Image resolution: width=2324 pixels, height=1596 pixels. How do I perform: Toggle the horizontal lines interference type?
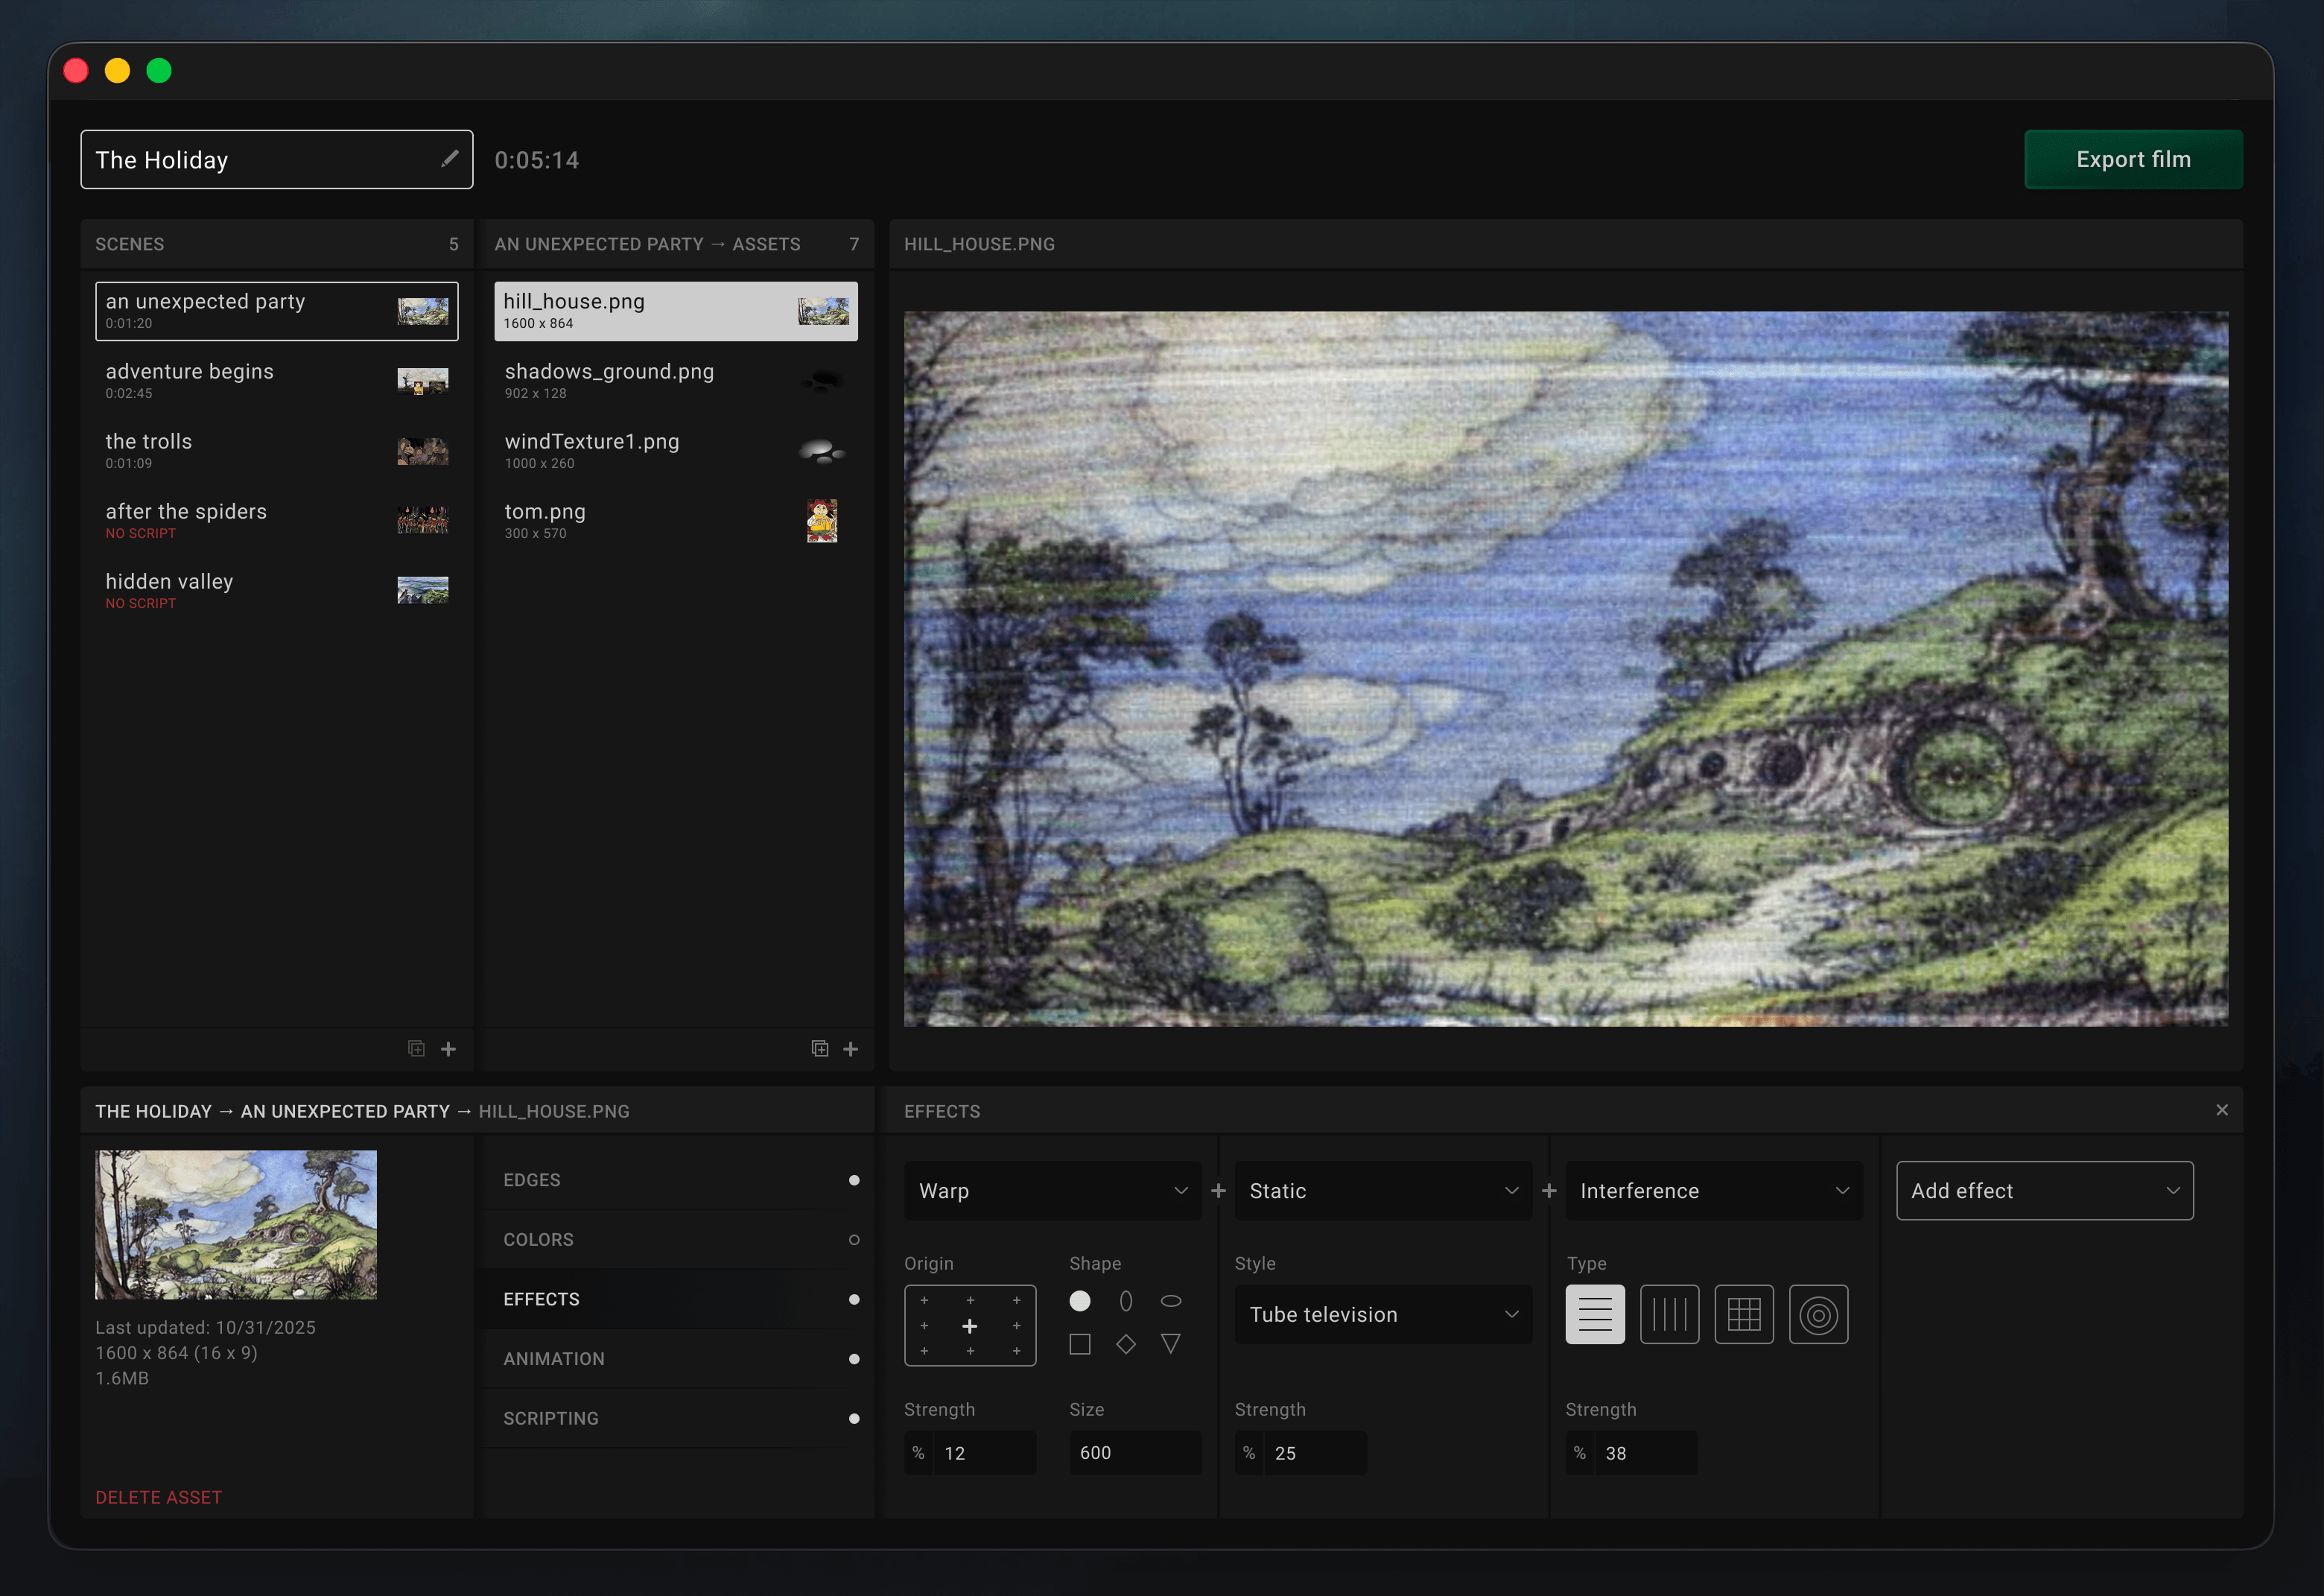1594,1314
